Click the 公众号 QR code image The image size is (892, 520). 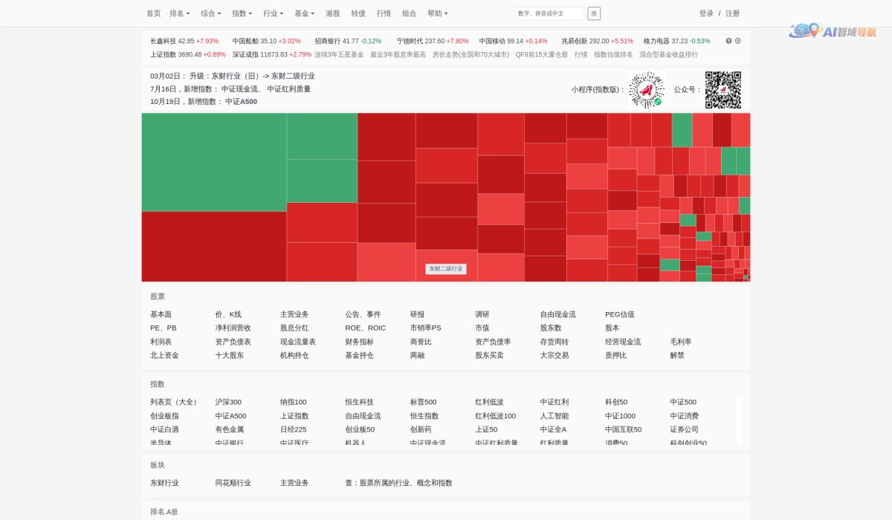click(x=723, y=90)
